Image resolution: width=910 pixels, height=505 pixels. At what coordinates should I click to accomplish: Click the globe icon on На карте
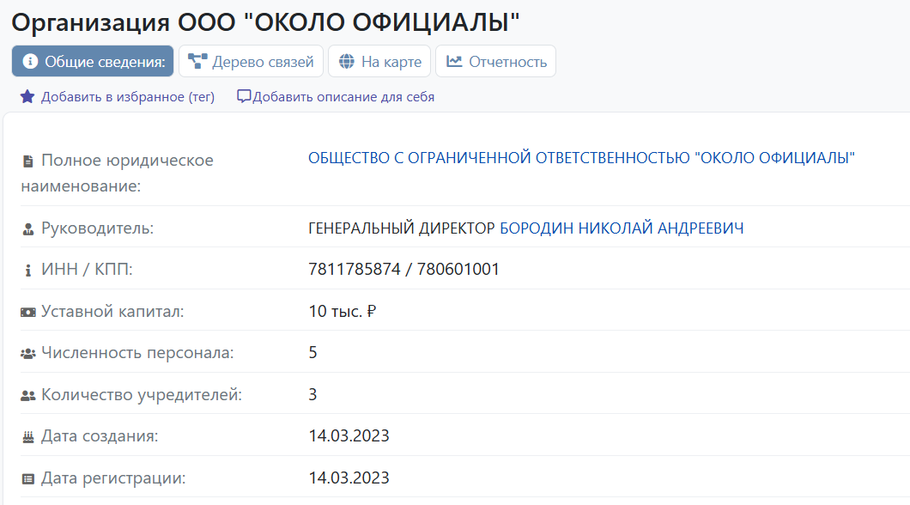coord(347,62)
